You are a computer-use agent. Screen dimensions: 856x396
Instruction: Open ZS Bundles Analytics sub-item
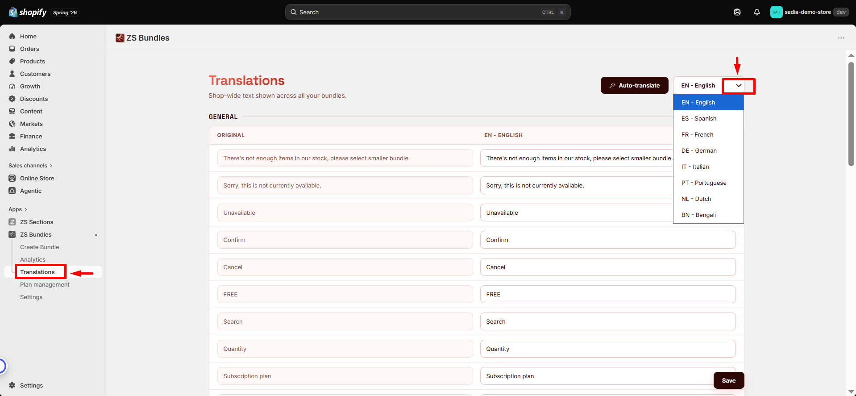(x=33, y=259)
